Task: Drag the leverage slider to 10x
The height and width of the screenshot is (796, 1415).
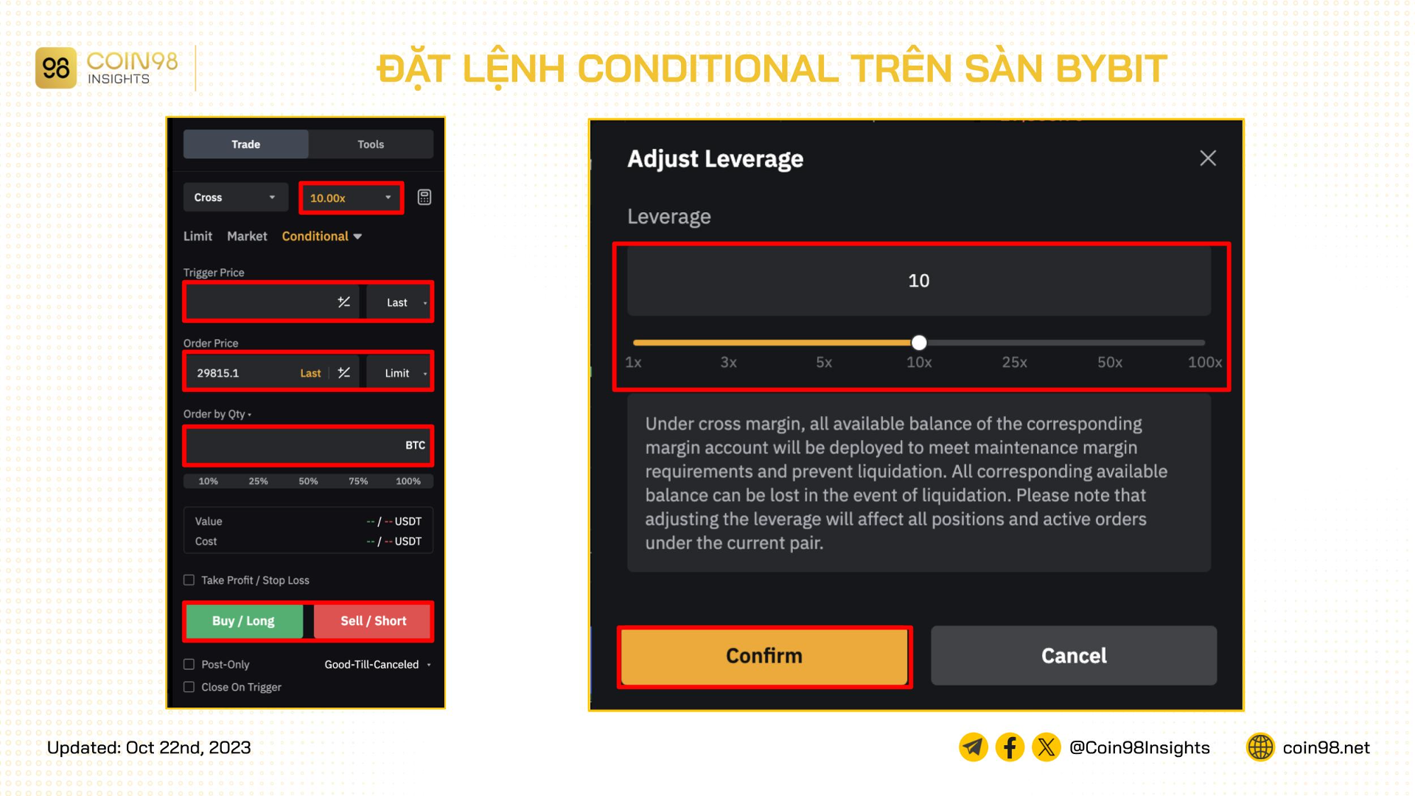Action: tap(917, 342)
